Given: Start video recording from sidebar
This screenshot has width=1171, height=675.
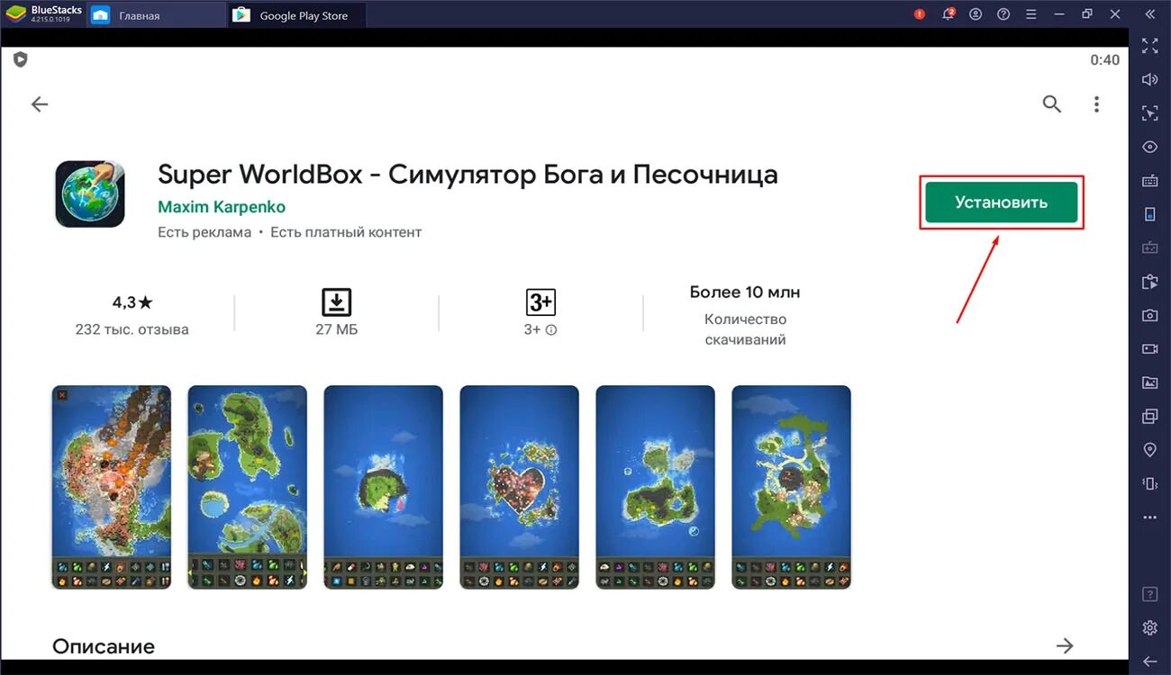Looking at the screenshot, I should pyautogui.click(x=1149, y=348).
